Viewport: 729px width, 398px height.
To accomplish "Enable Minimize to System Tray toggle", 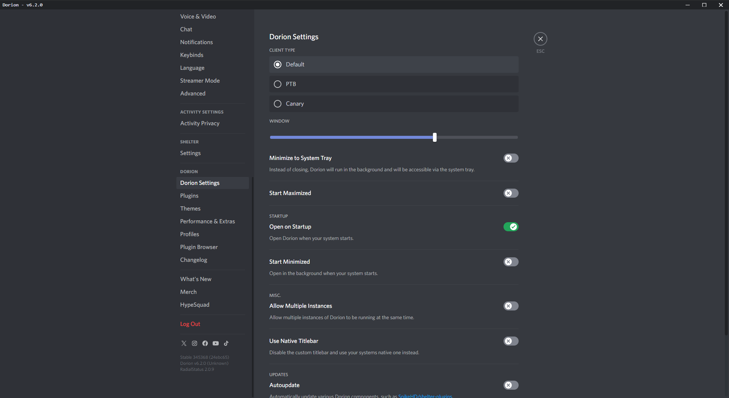I will pos(511,158).
